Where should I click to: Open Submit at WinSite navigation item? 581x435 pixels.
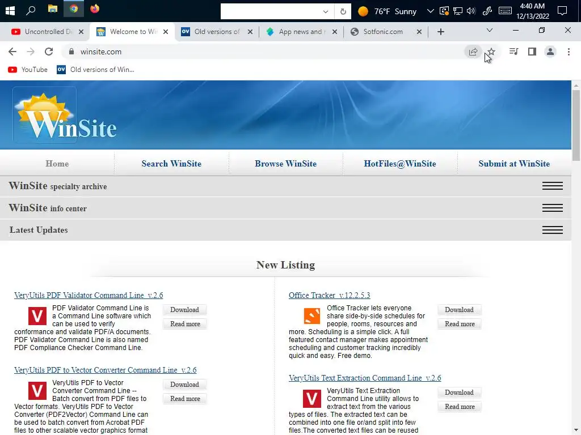514,164
